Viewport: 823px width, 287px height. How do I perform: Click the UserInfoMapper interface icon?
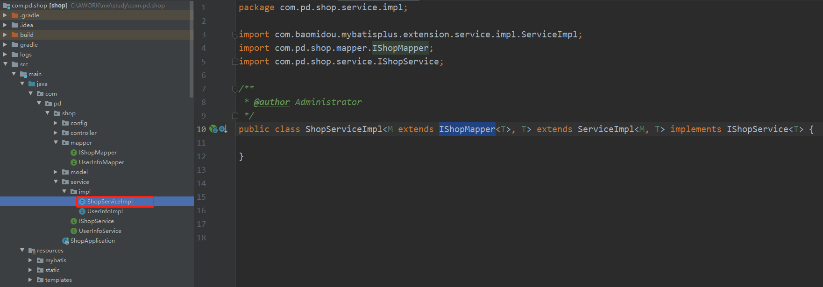[74, 162]
